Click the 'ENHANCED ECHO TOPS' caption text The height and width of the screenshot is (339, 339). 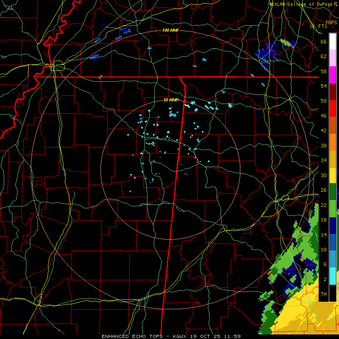click(132, 336)
